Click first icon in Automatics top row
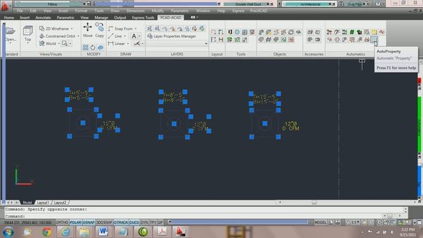This screenshot has width=423, height=238. click(329, 32)
